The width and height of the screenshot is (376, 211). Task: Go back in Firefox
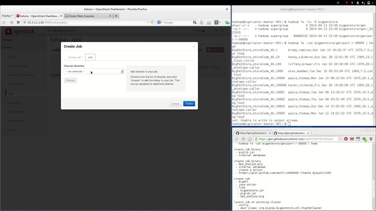(4, 22)
